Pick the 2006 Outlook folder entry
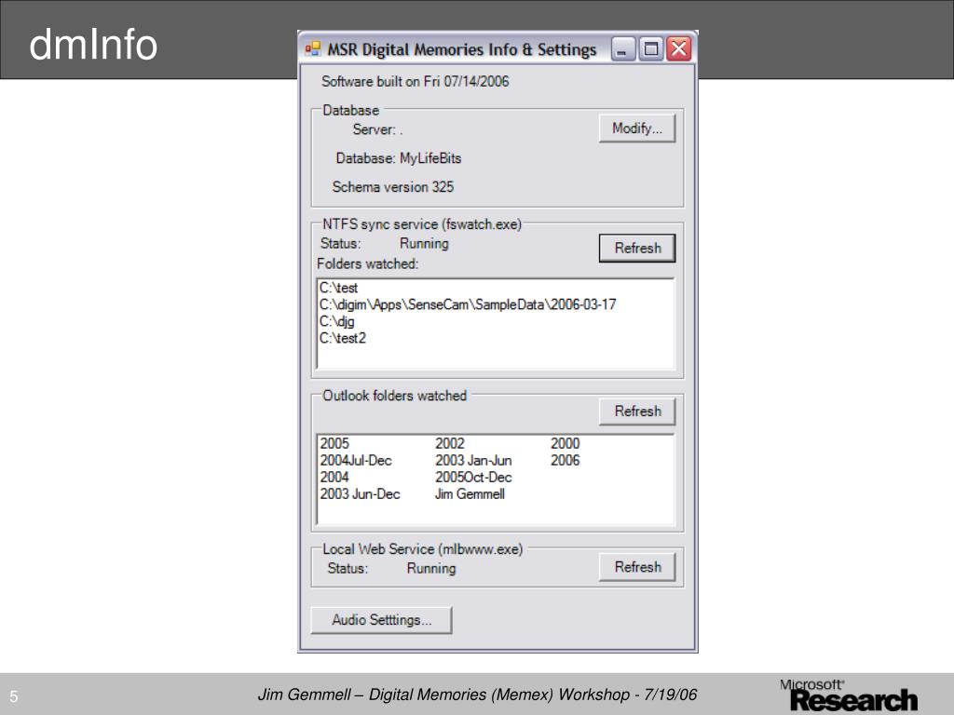The image size is (954, 715). [565, 461]
